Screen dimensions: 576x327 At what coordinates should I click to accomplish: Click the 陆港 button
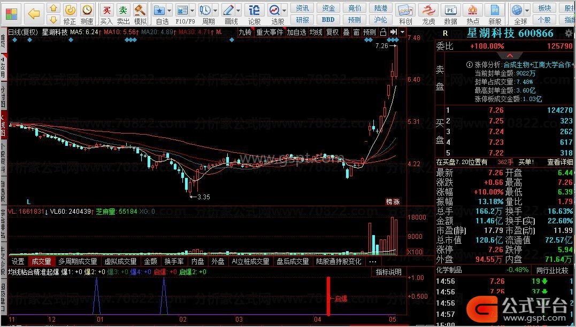(x=381, y=8)
